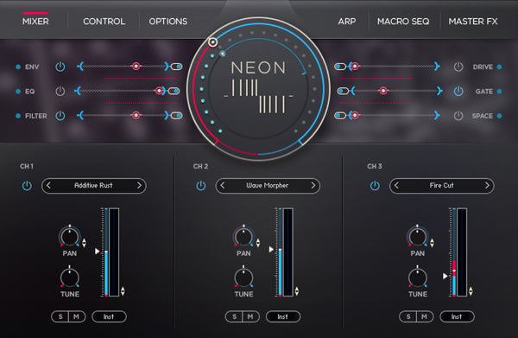Image resolution: width=518 pixels, height=338 pixels.
Task: Toggle the DRIVE power button
Action: 458,67
